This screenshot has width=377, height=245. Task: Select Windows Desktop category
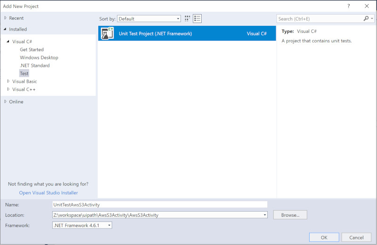click(x=39, y=57)
